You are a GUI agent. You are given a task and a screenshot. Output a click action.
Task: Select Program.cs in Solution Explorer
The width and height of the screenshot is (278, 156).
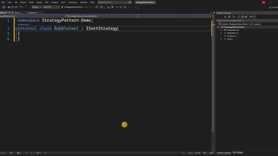coord(232,36)
